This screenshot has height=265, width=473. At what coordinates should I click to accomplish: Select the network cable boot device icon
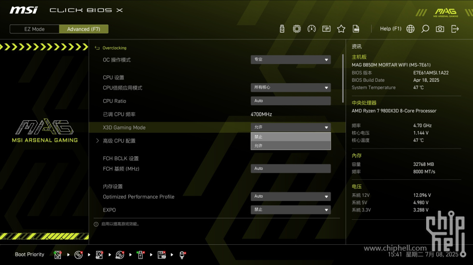coord(182,255)
